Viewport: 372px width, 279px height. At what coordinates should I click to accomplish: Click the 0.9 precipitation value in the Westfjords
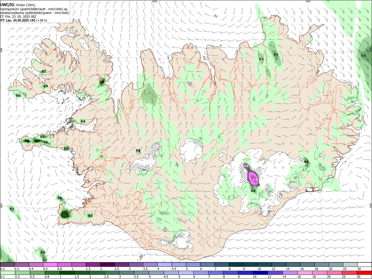coord(46,86)
